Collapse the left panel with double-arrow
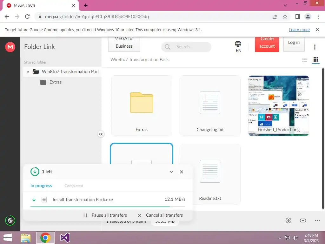325x244 pixels. [101, 134]
